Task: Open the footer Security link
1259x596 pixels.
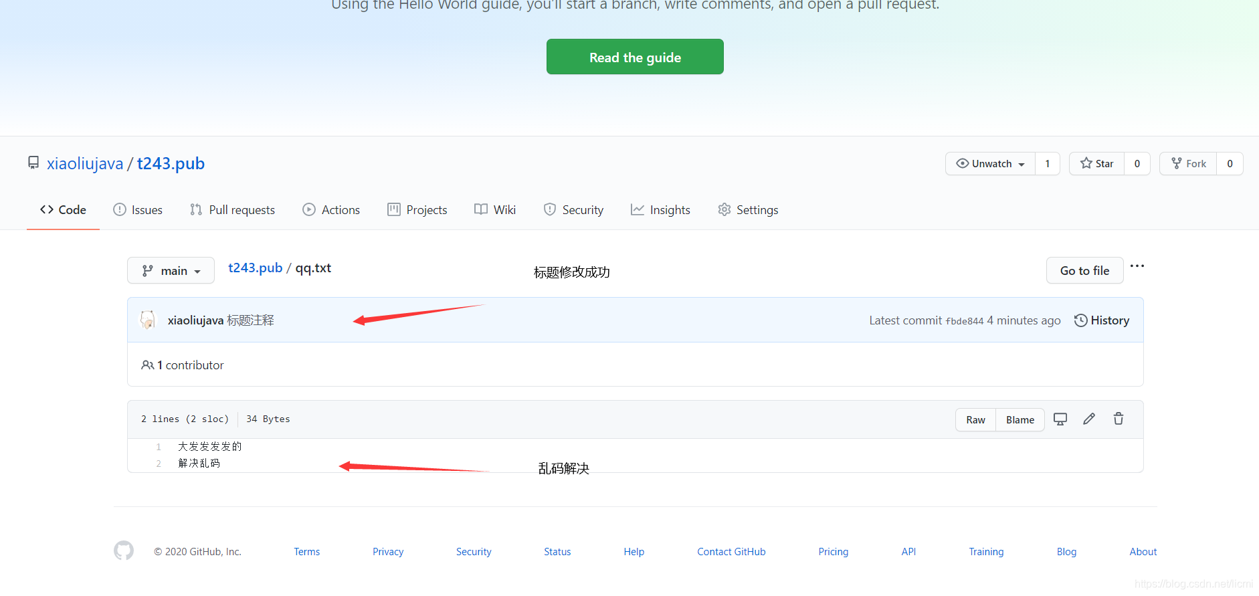Action: [474, 551]
